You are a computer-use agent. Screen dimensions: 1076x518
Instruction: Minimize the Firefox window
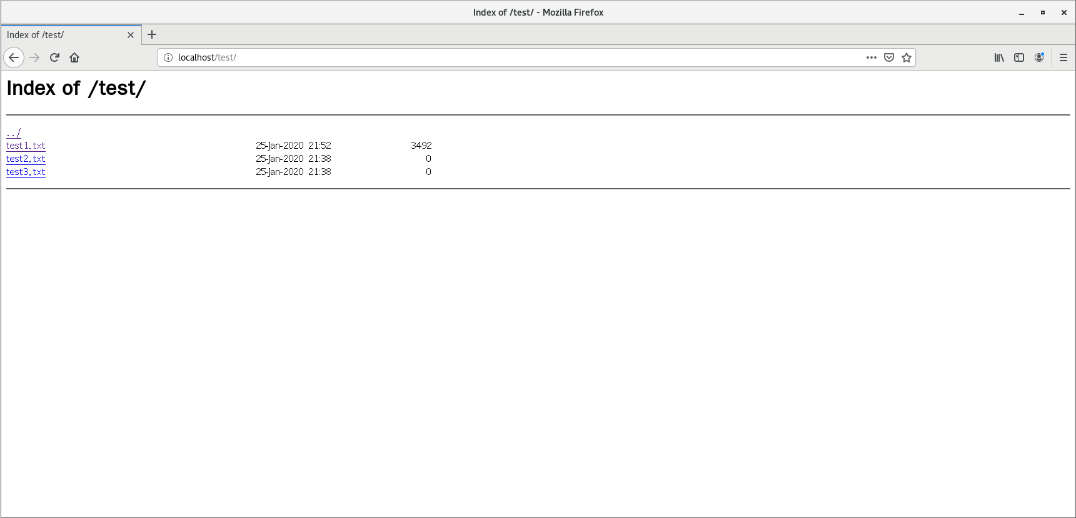(1022, 12)
